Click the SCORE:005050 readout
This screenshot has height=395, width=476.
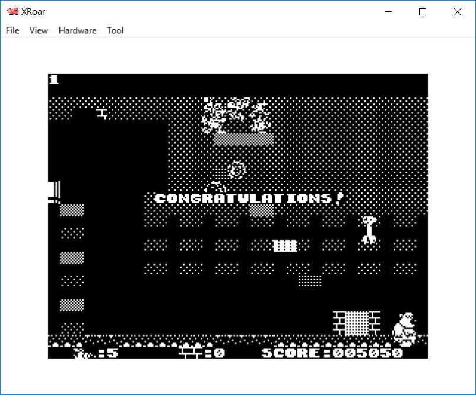[332, 352]
